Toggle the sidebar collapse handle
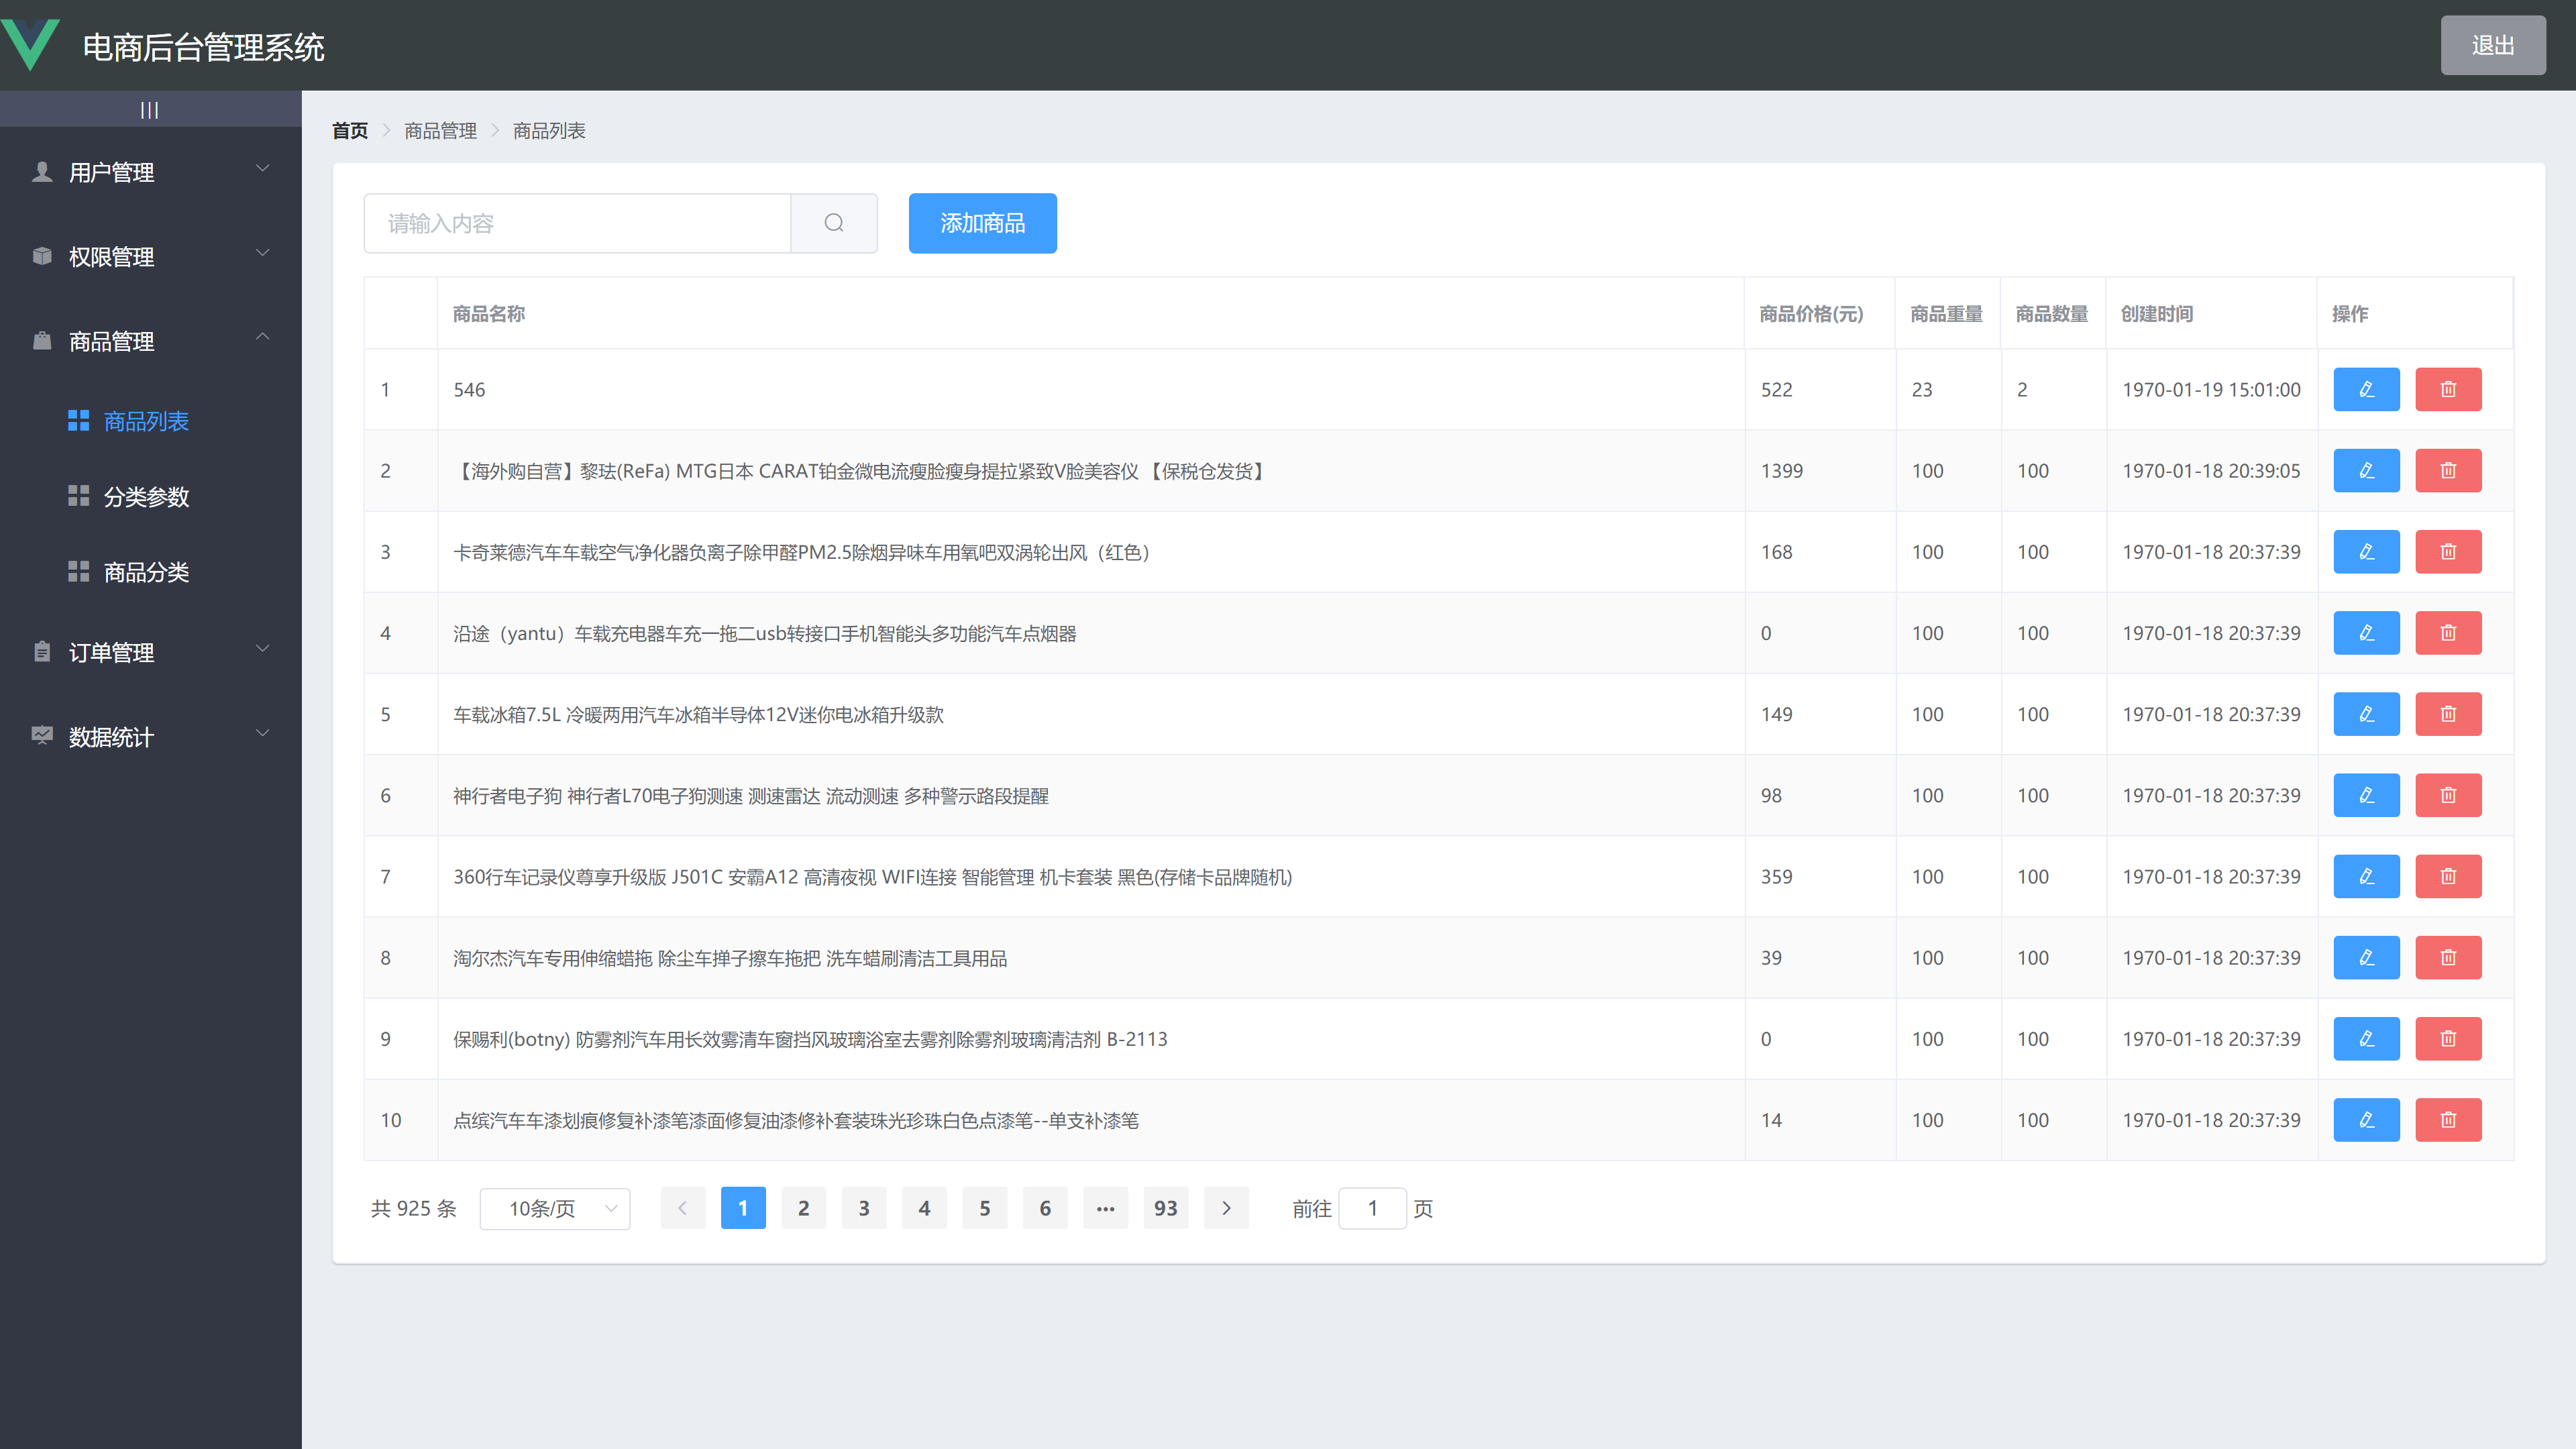This screenshot has width=2576, height=1449. click(x=150, y=108)
